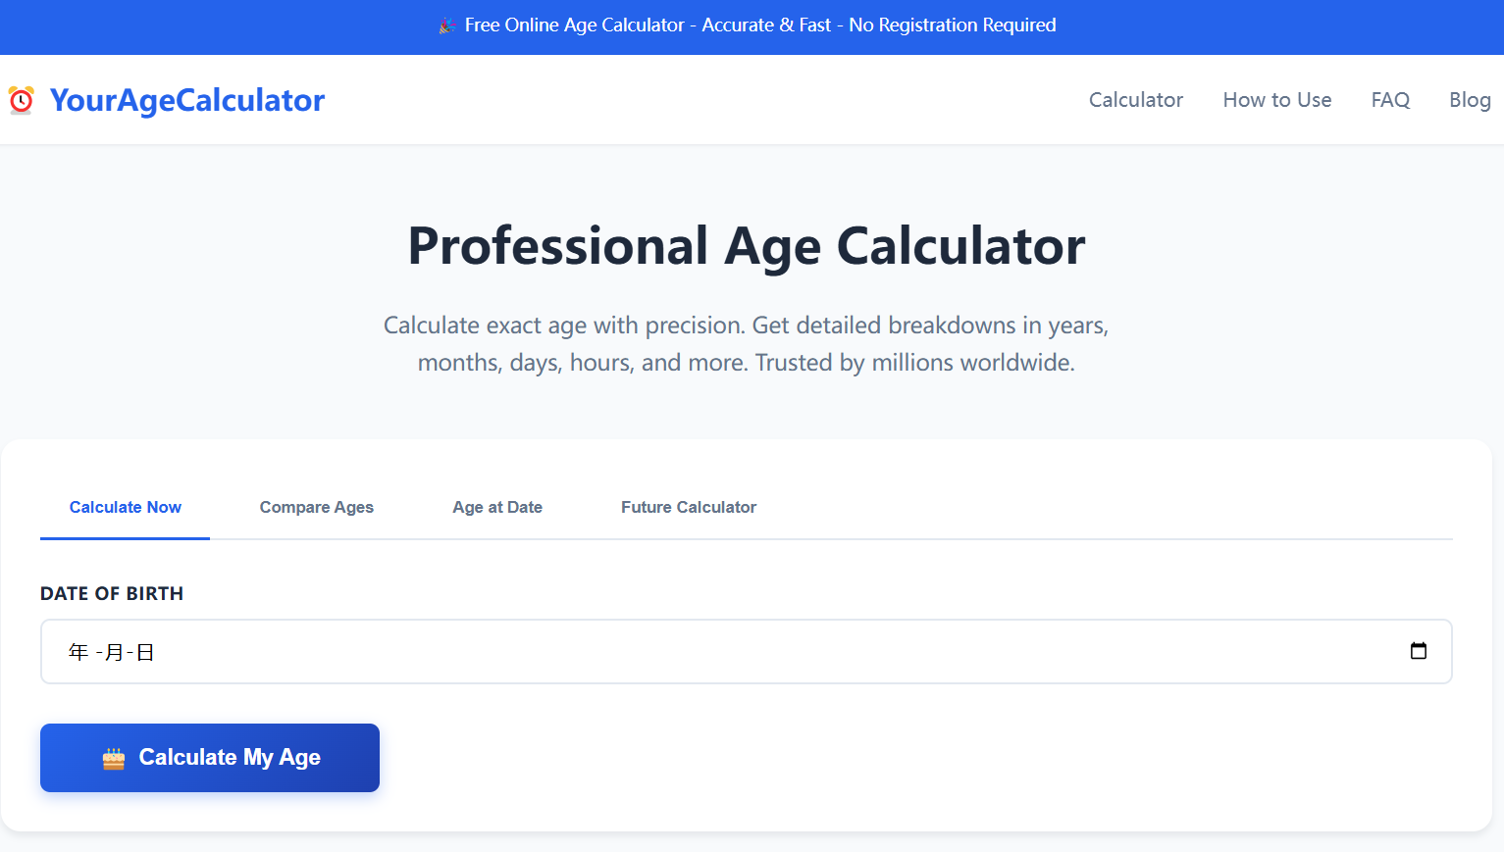Open the calendar date picker icon
Viewport: 1504px width, 852px height.
(x=1418, y=651)
